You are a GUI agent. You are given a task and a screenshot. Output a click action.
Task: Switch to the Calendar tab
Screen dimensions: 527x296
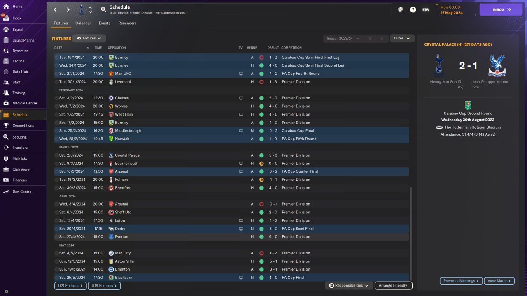[83, 23]
